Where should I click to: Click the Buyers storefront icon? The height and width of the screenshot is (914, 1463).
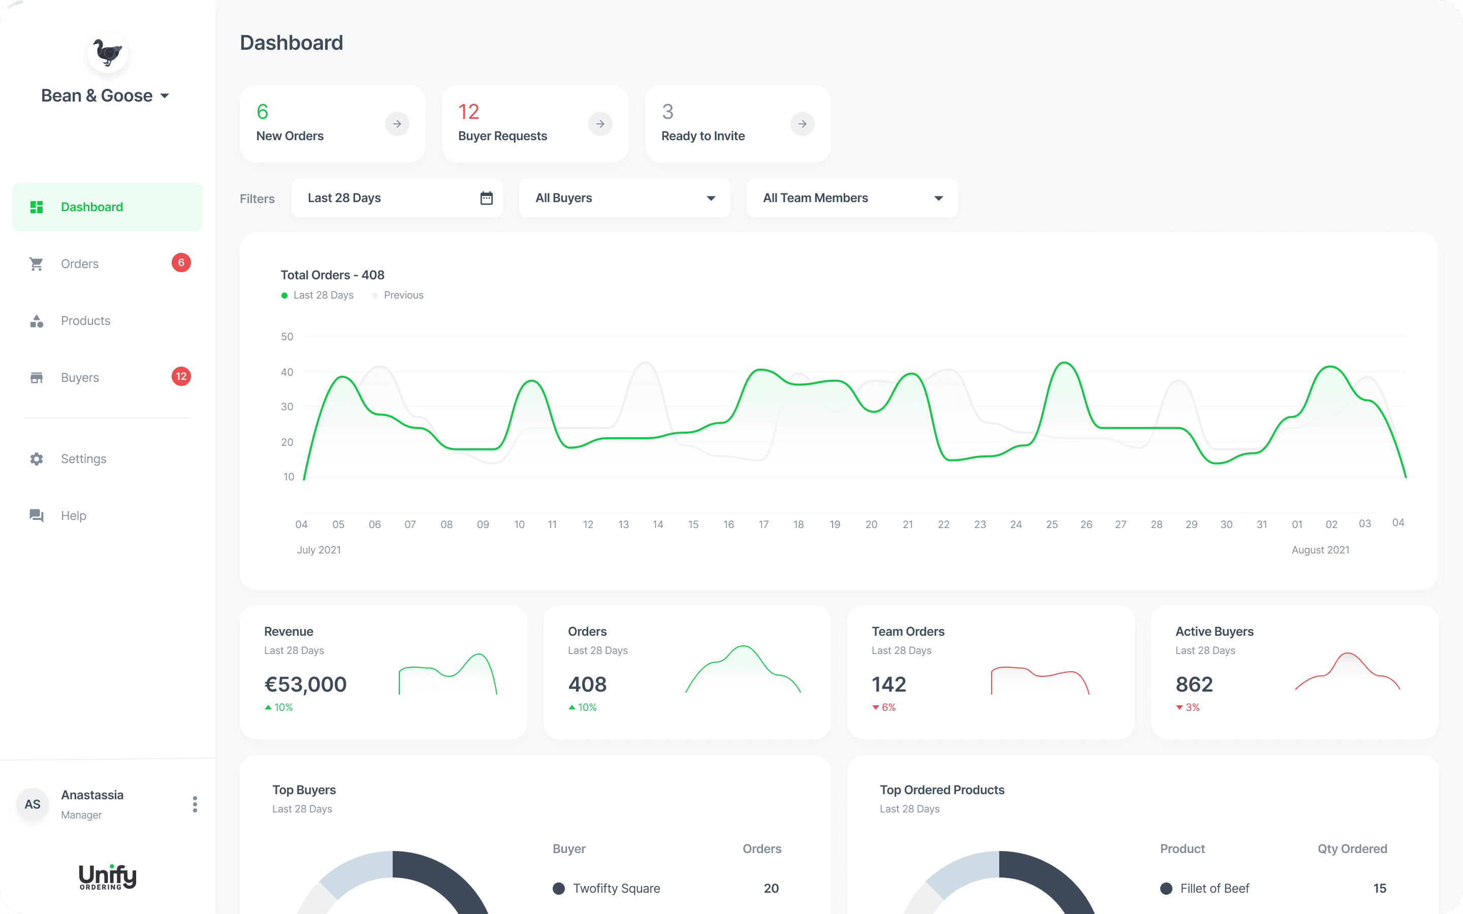coord(37,378)
